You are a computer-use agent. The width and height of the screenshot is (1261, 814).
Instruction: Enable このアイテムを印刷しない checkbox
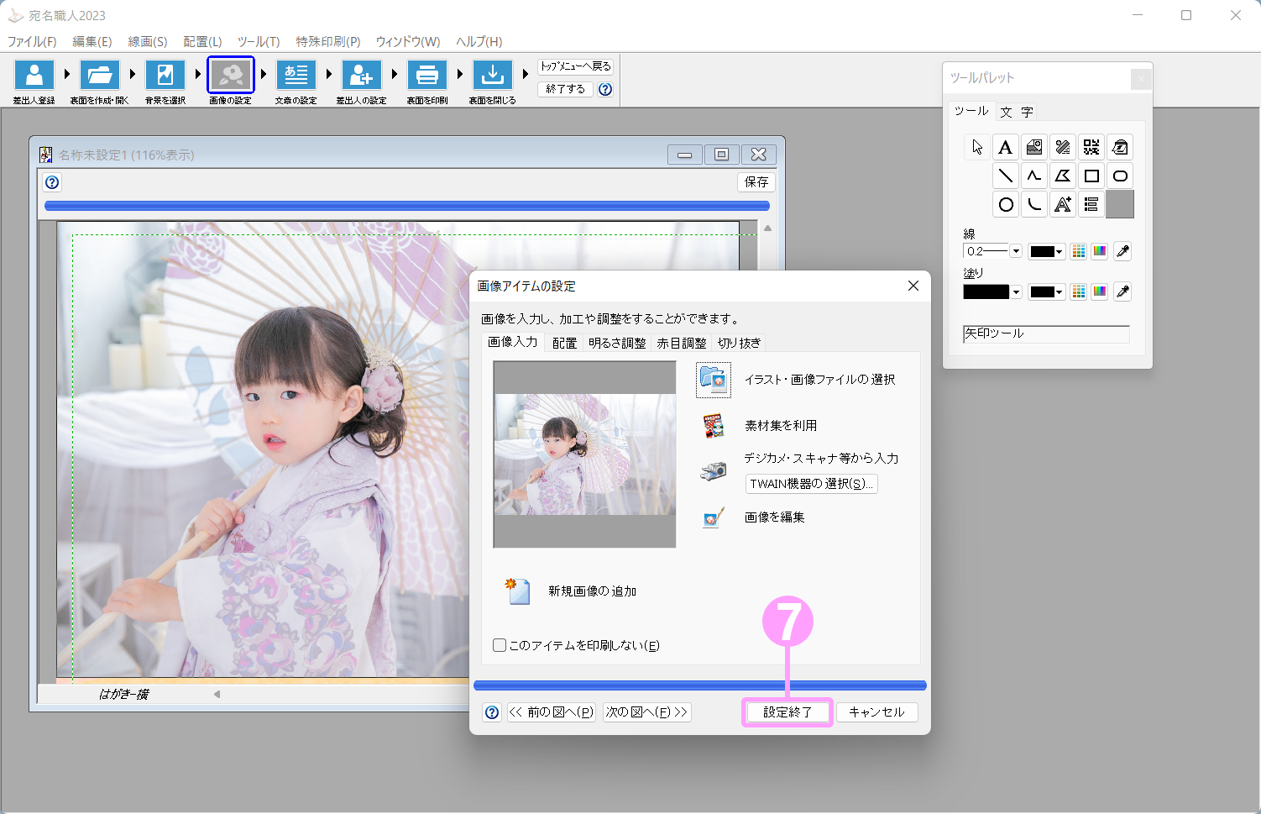coord(500,645)
